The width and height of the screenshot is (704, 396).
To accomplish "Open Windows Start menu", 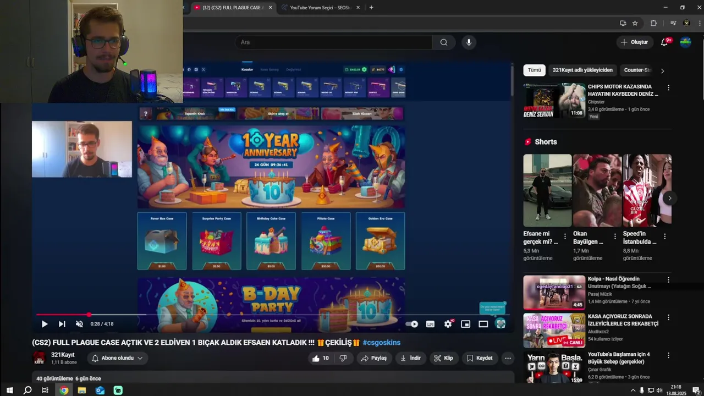I will [x=9, y=391].
